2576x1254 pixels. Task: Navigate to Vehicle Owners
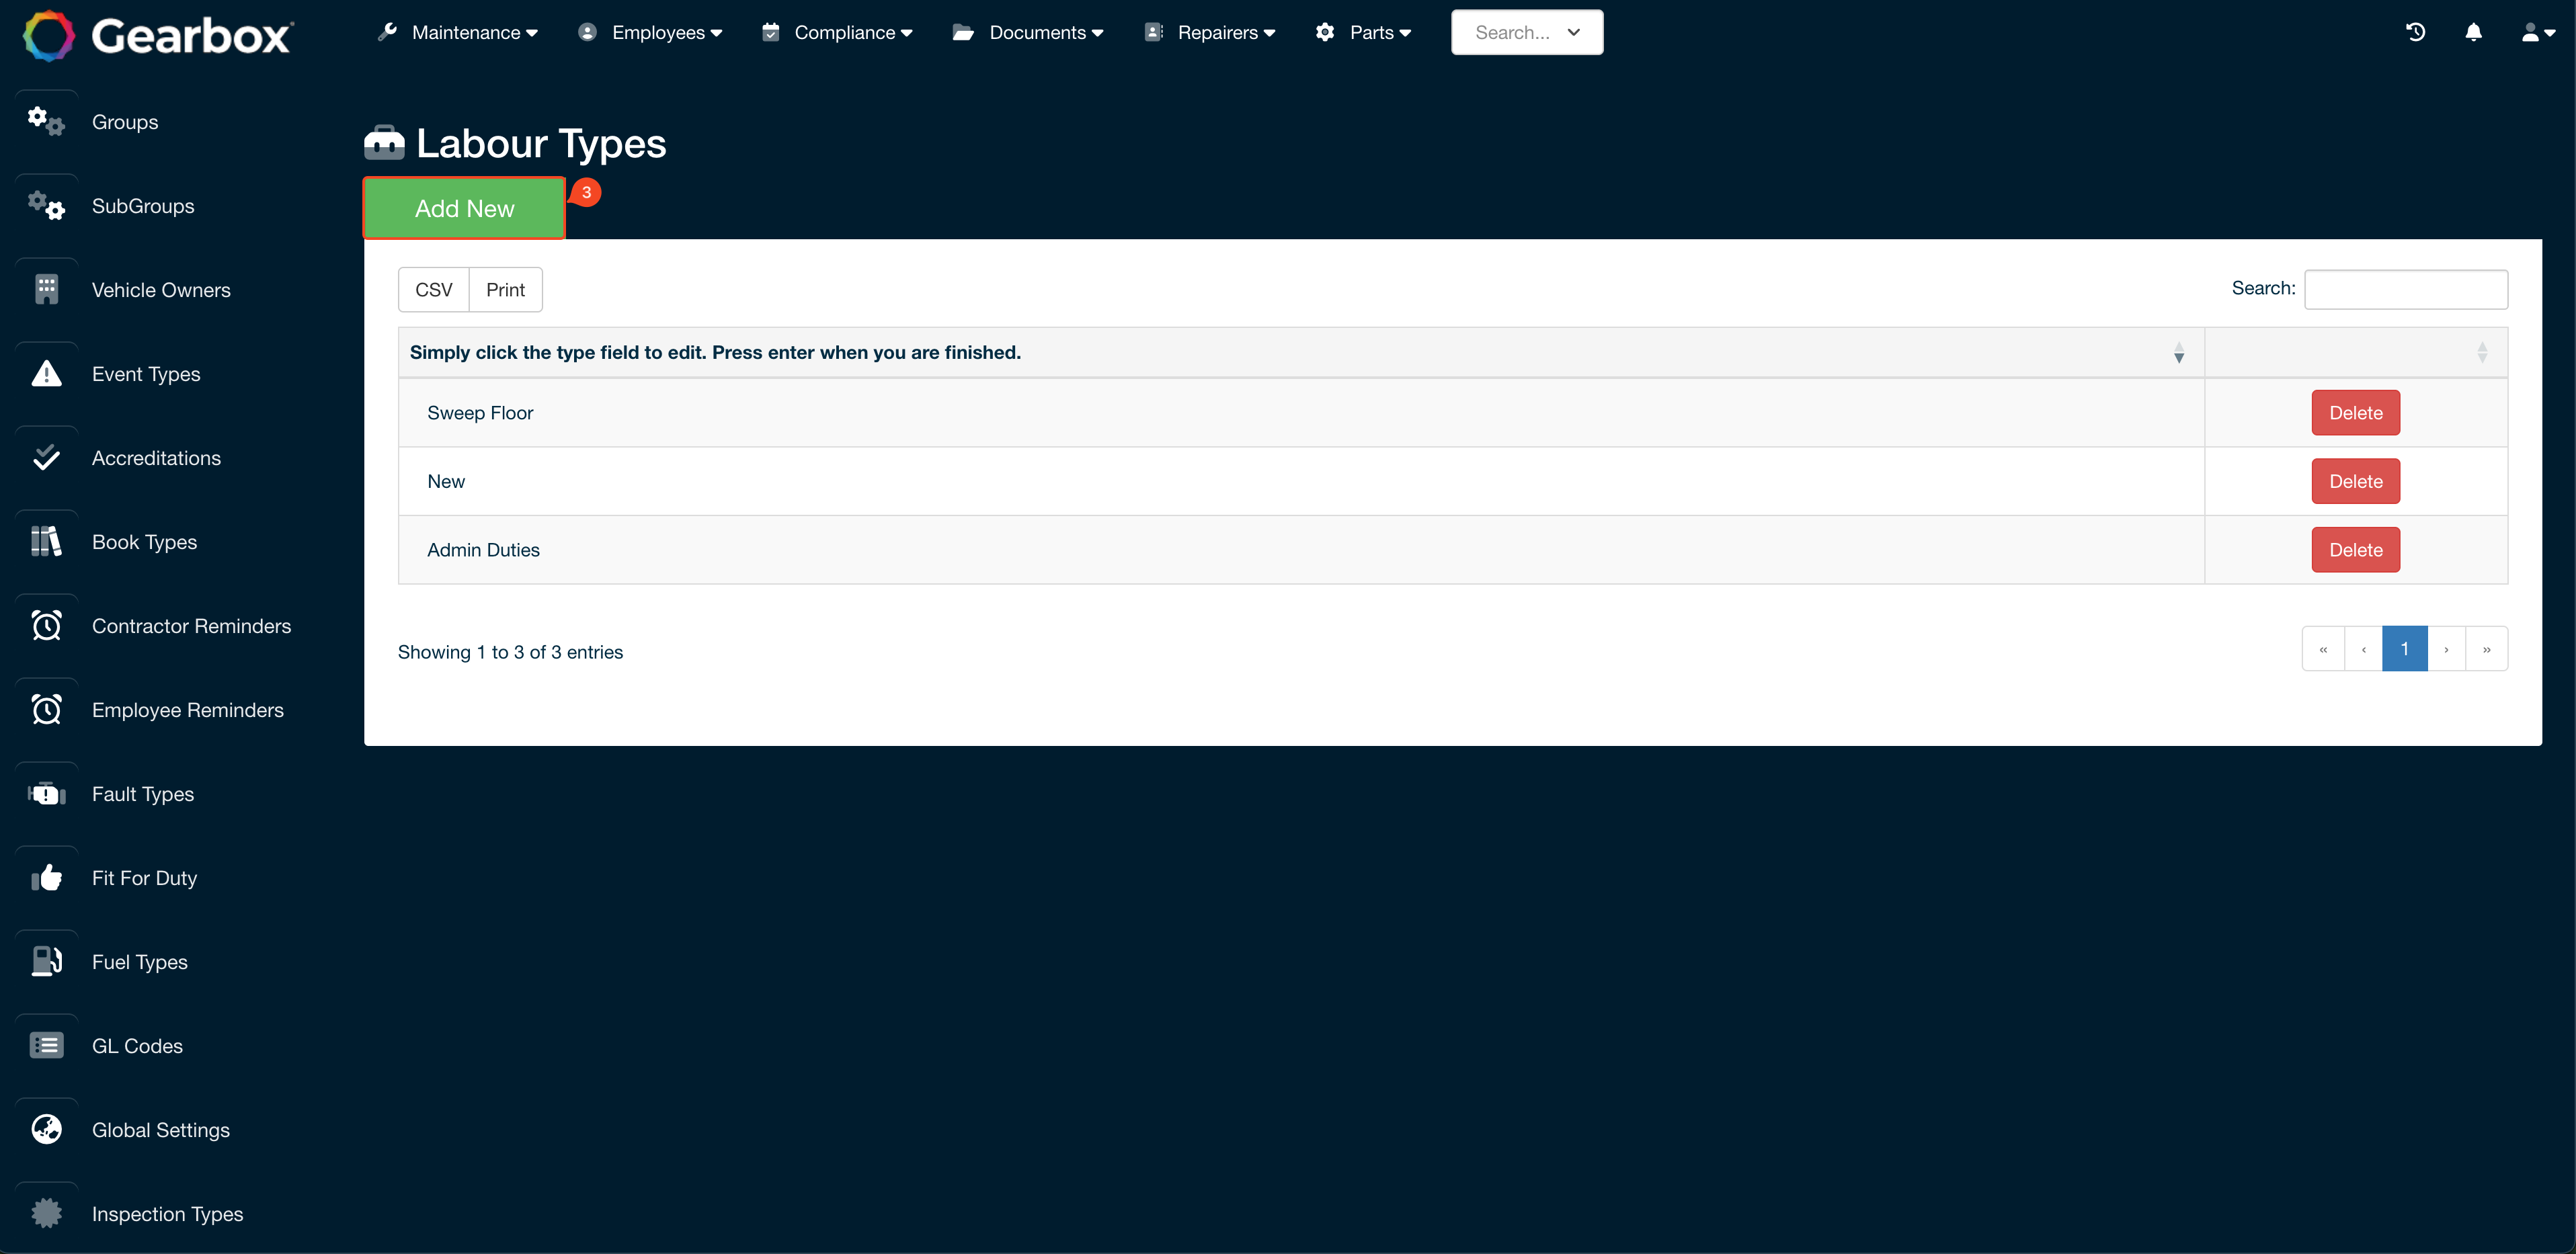coord(161,289)
